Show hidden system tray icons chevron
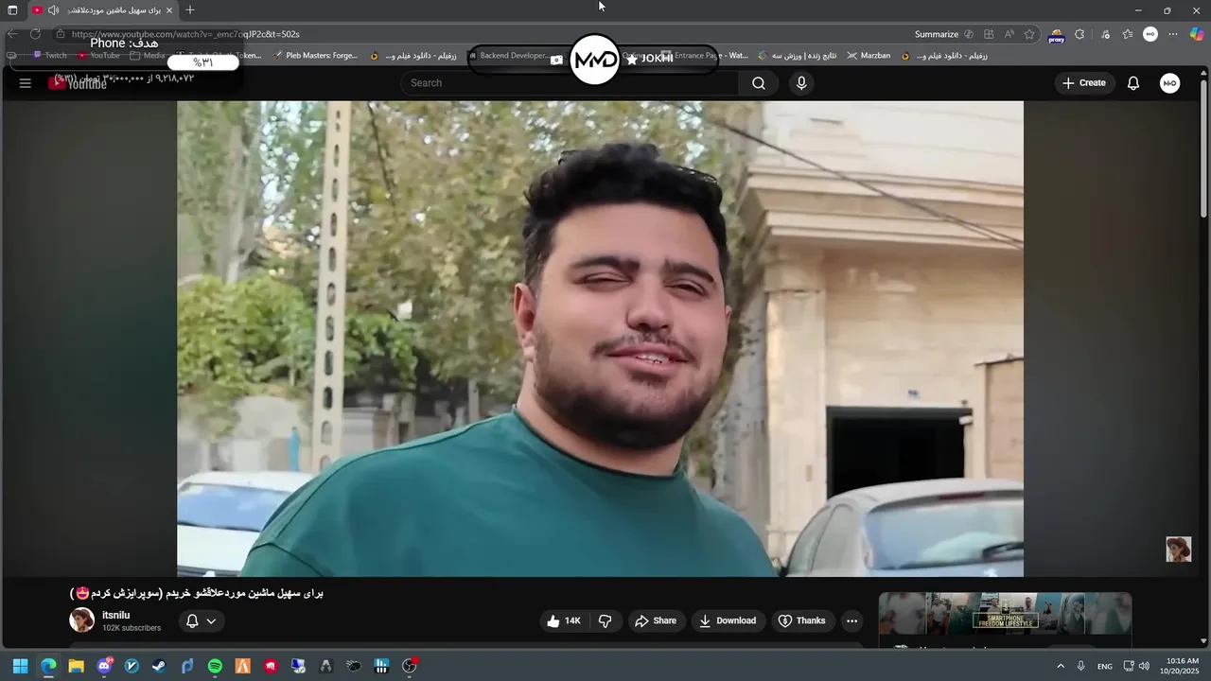Image resolution: width=1211 pixels, height=681 pixels. pyautogui.click(x=1061, y=666)
